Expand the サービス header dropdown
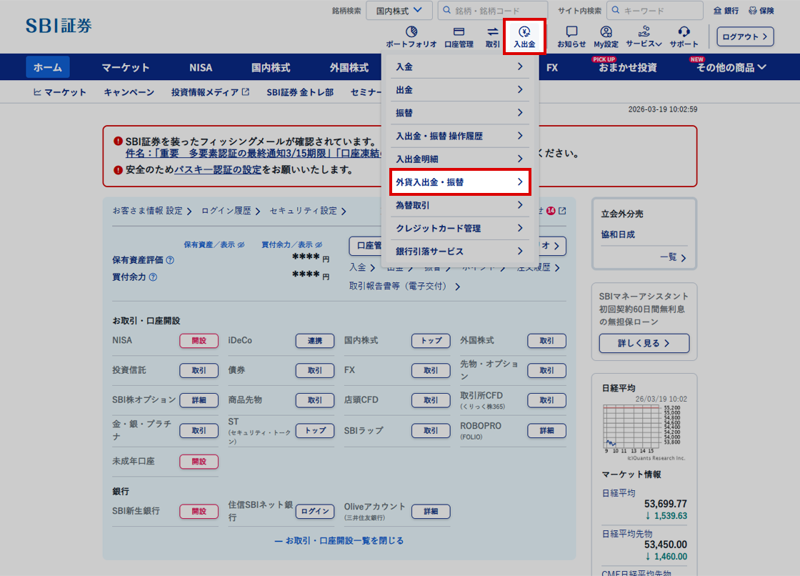Viewport: 800px width, 576px height. (644, 44)
